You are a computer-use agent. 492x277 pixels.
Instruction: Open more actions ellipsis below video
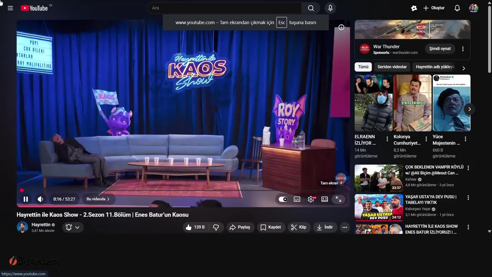coord(345,227)
